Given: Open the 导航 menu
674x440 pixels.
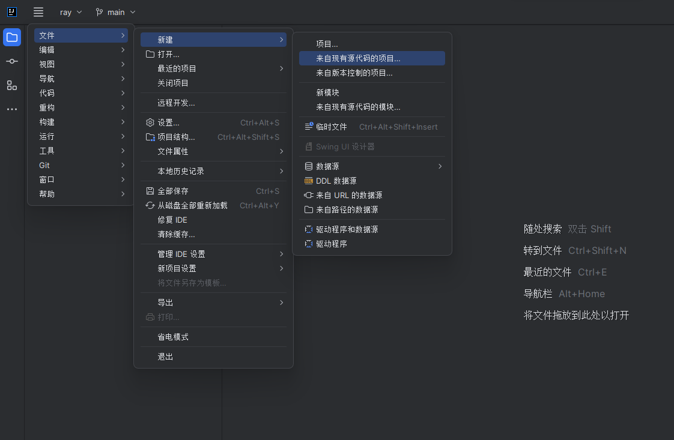Looking at the screenshot, I should tap(81, 79).
